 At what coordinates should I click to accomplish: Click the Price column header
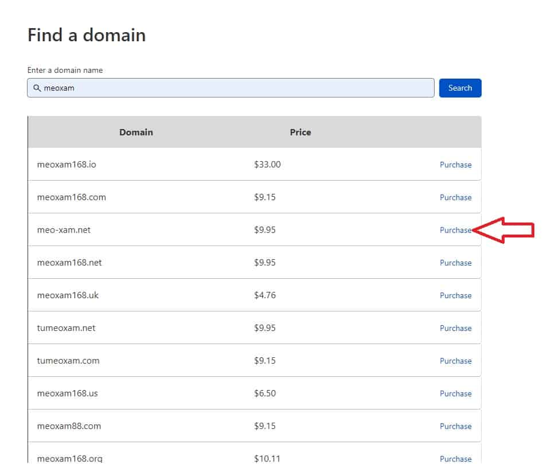300,132
